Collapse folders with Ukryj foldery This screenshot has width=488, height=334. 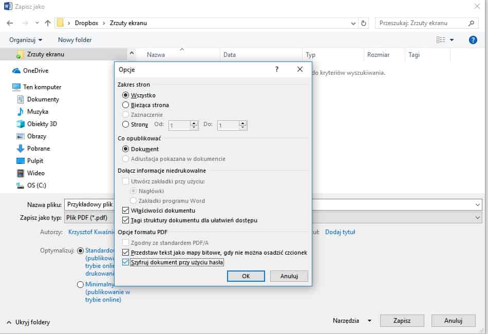pyautogui.click(x=28, y=322)
